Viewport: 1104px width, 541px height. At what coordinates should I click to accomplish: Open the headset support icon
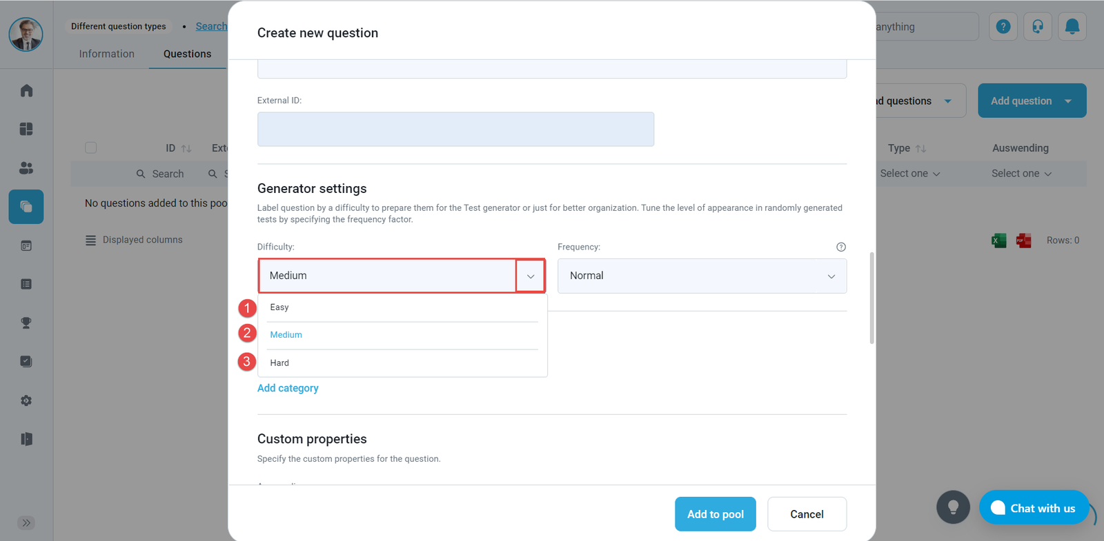tap(1037, 27)
